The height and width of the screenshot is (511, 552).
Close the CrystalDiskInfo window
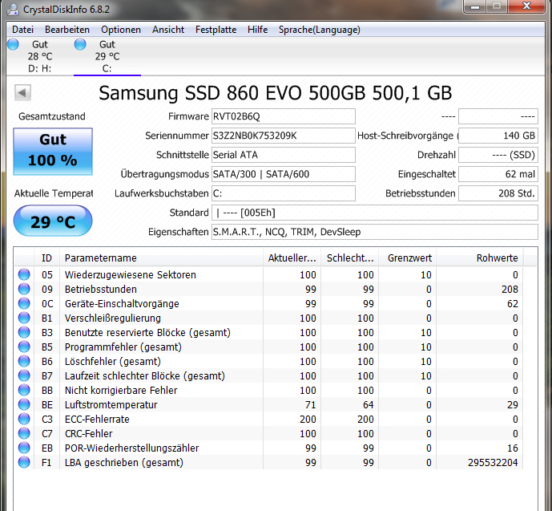(x=526, y=6)
